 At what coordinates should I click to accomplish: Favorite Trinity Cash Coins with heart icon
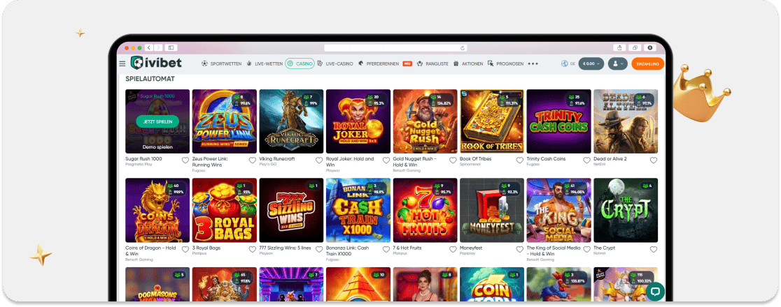[586, 160]
